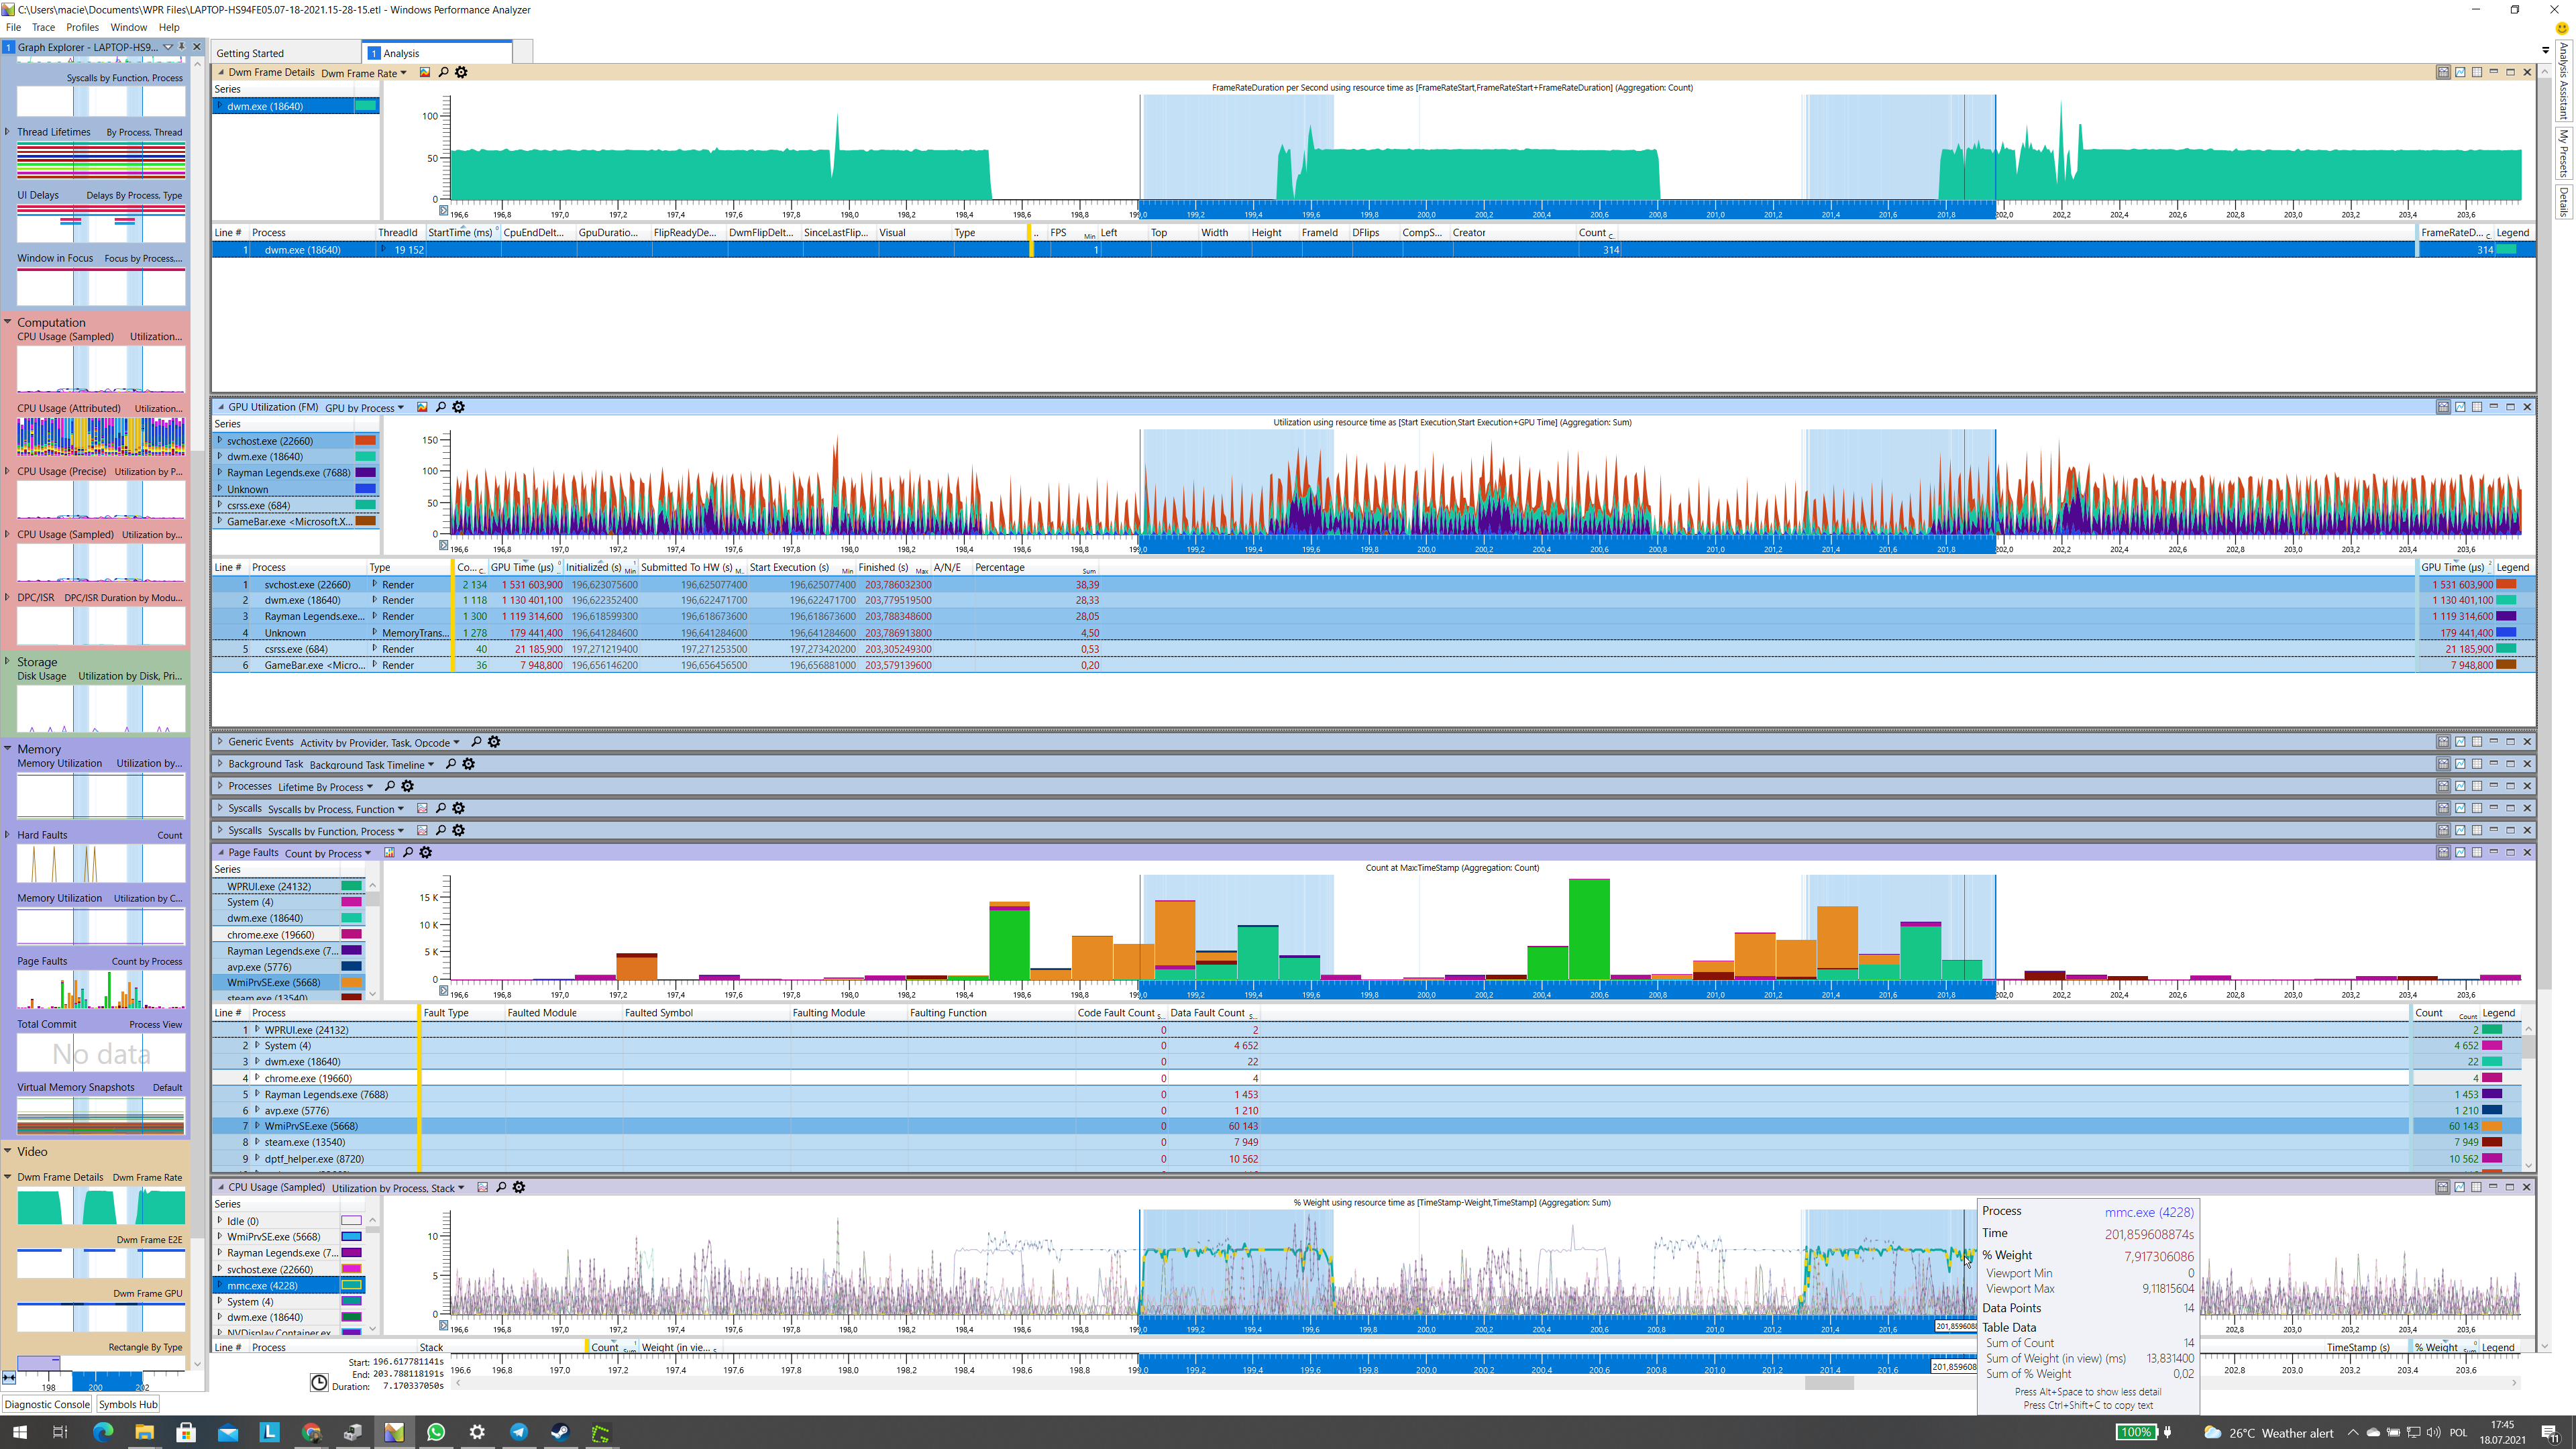This screenshot has height=1449, width=2576.
Task: Open search in Generic Events panel
Action: pyautogui.click(x=476, y=742)
